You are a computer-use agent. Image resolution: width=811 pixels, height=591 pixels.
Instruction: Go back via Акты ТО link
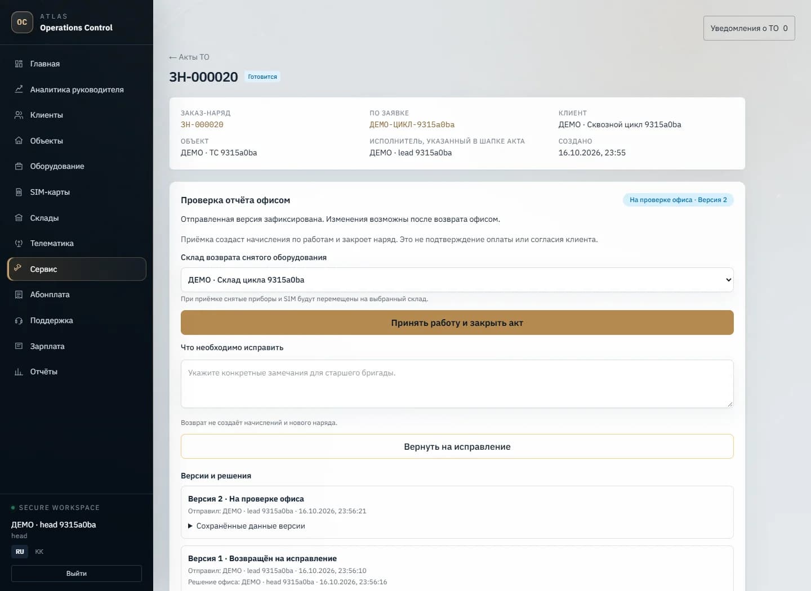tap(189, 57)
